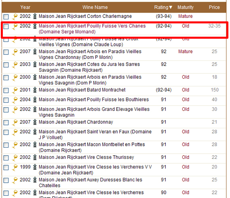Viewport: 230px width, 198px height.
Task: Click bottle icon next to 2007 Chardonnay
Action: point(35,122)
